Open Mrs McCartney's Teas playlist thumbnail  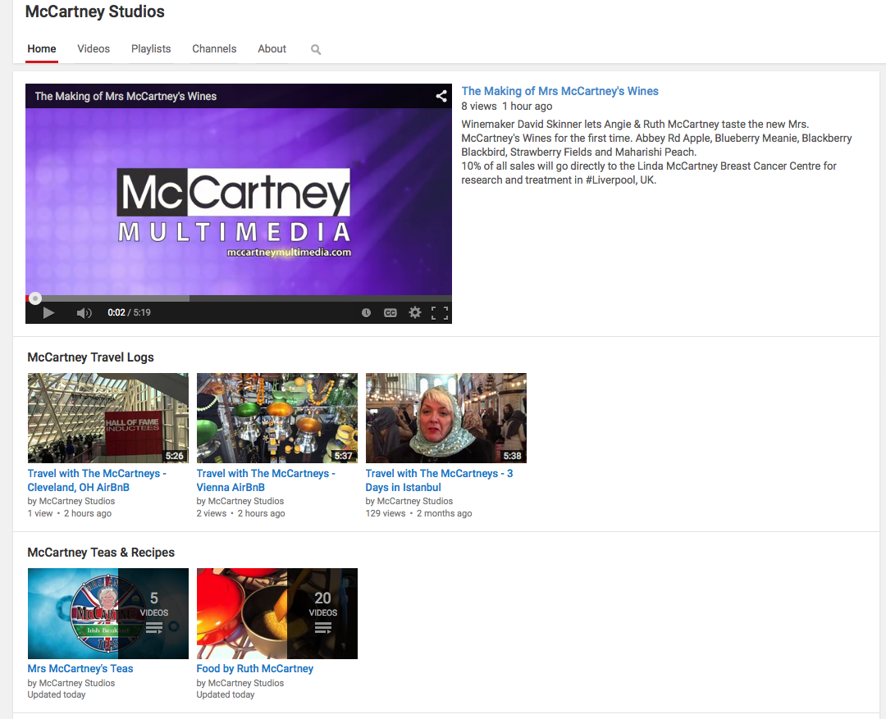[108, 613]
